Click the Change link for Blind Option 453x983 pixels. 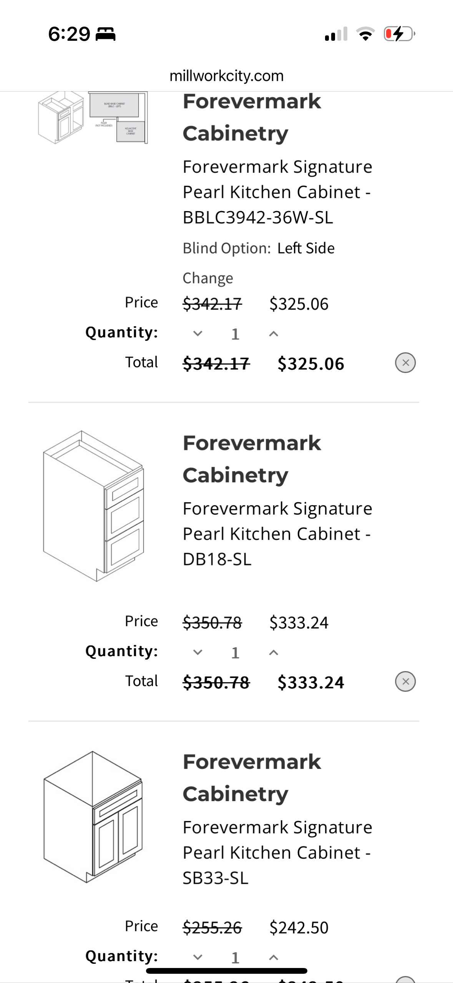pos(207,278)
